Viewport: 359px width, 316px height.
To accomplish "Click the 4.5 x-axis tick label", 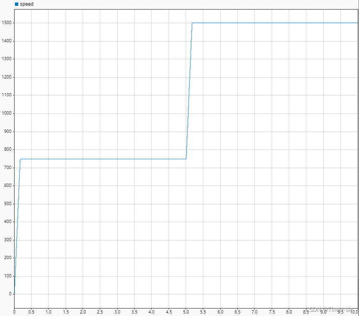I will coord(169,312).
